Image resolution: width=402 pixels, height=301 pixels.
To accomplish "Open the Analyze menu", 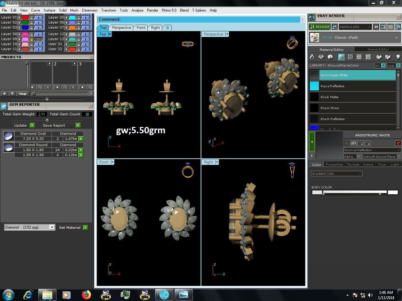I will coord(137,10).
